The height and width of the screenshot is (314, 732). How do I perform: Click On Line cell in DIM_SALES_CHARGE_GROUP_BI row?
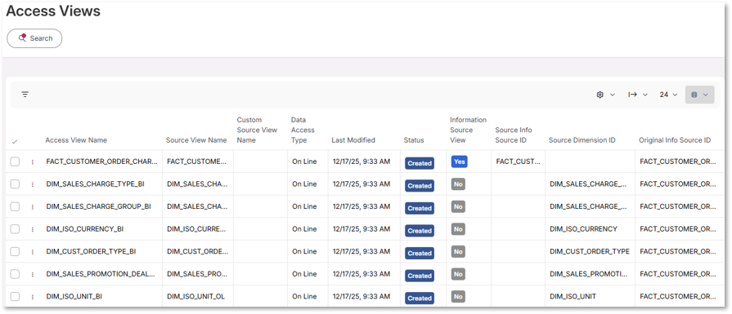click(304, 206)
